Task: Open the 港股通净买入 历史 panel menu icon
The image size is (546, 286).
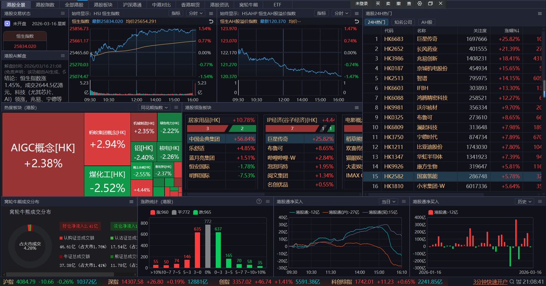Action: pos(540,201)
